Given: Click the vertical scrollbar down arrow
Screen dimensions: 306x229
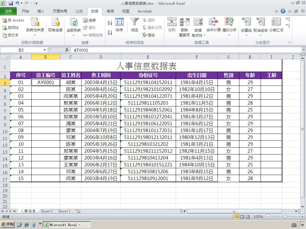Looking at the screenshot, I should click(x=302, y=207).
